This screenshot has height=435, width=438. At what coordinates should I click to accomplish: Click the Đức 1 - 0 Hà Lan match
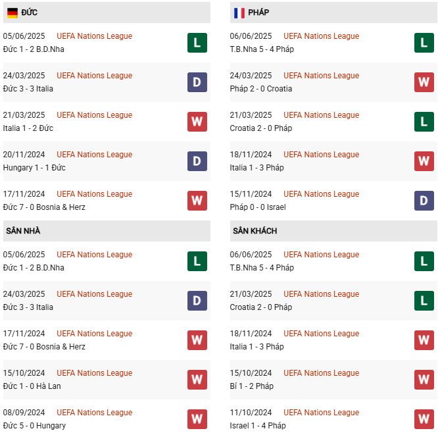[32, 386]
